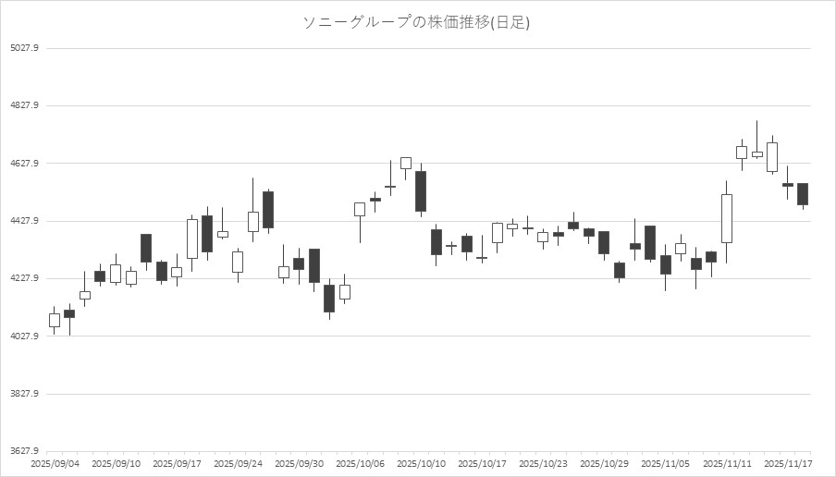Select the 2025/09/04 date label

55,463
